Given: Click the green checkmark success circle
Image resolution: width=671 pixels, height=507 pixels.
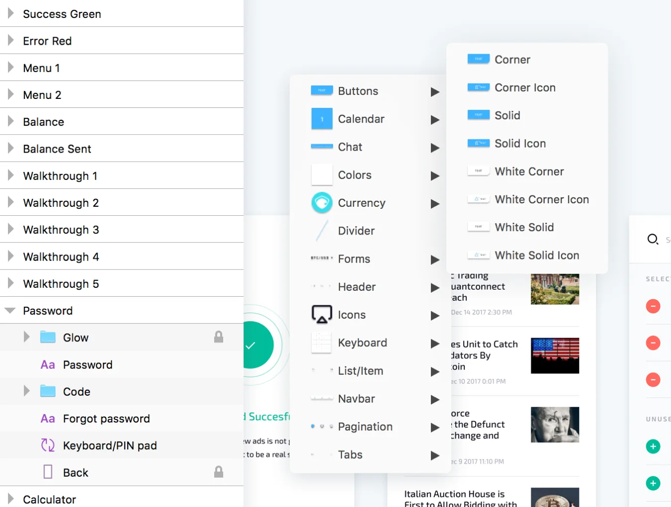Looking at the screenshot, I should click(258, 345).
